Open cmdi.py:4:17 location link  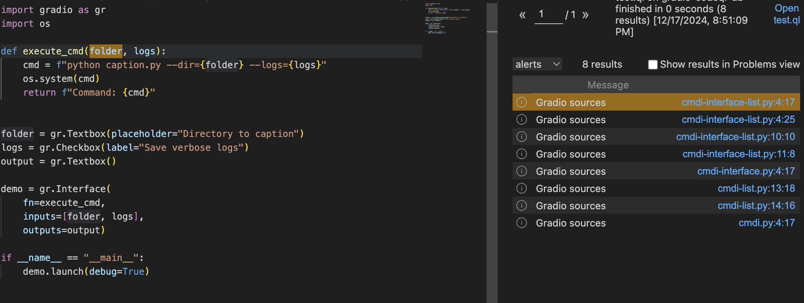point(767,223)
